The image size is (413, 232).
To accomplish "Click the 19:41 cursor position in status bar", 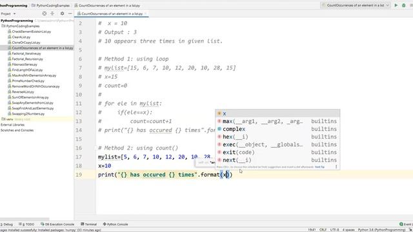I will point(312,230).
